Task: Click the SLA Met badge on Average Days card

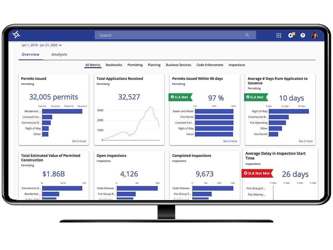Action: coord(256,97)
